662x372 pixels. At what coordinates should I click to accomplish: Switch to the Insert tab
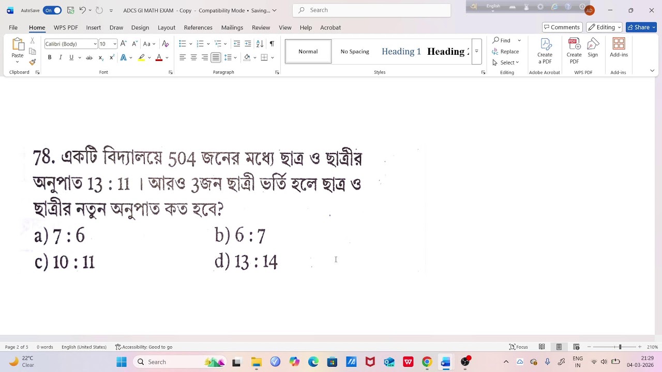pos(94,27)
